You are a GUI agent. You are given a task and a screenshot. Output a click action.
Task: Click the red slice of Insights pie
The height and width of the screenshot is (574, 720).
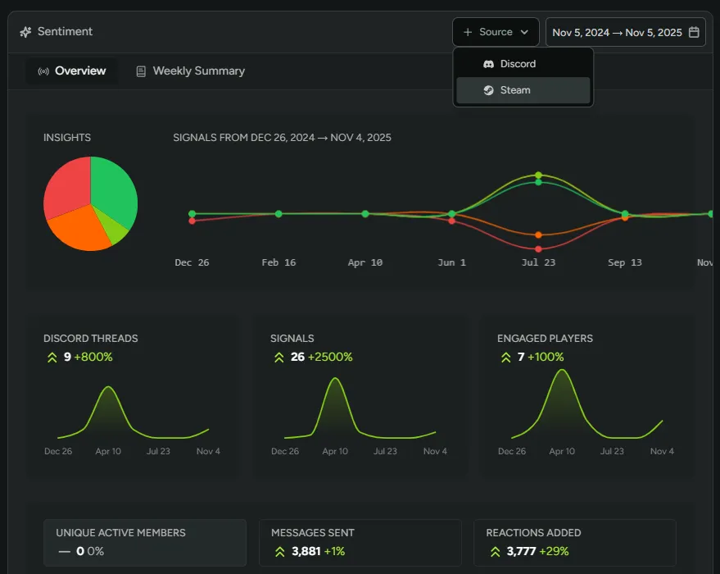(66, 184)
